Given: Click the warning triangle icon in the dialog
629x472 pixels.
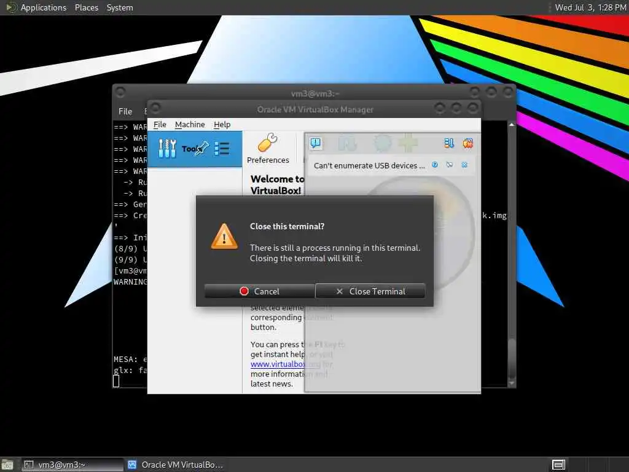Looking at the screenshot, I should pyautogui.click(x=224, y=237).
